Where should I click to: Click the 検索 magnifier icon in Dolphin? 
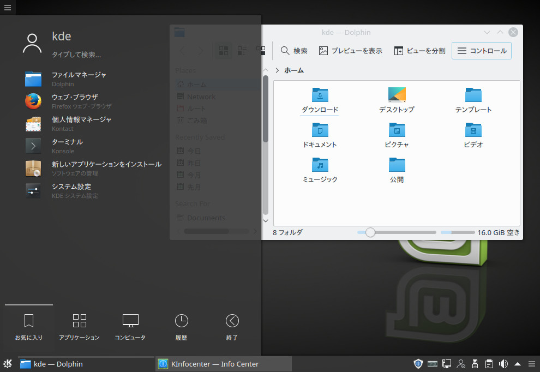click(x=286, y=50)
